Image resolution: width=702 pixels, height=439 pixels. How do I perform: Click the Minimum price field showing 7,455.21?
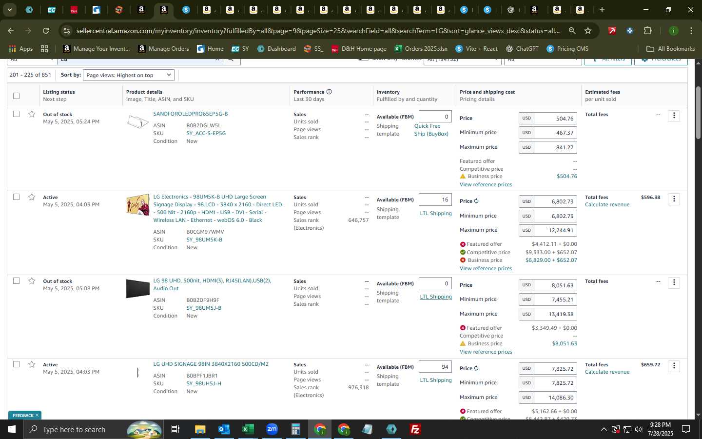coord(556,299)
